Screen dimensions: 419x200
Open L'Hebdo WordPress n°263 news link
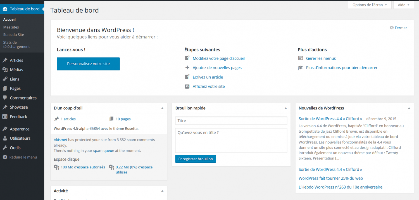(x=341, y=187)
